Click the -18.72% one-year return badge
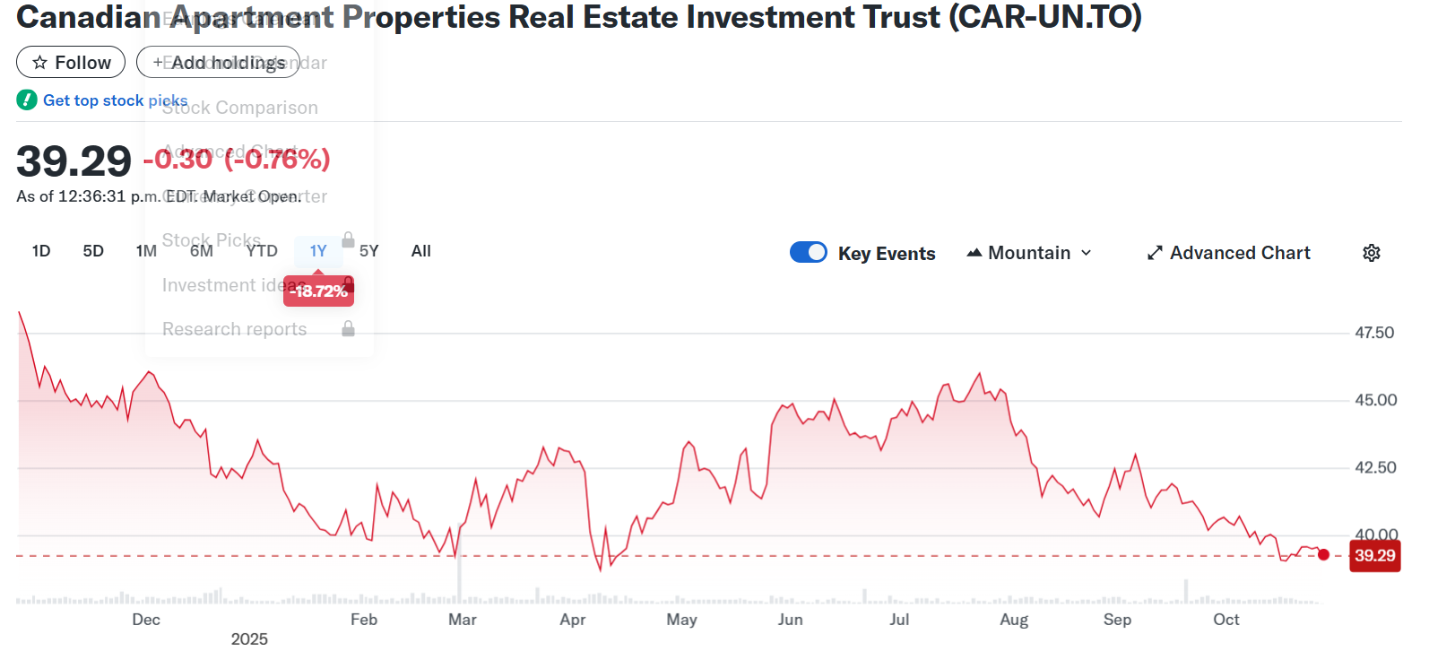1429x660 pixels. 318,291
